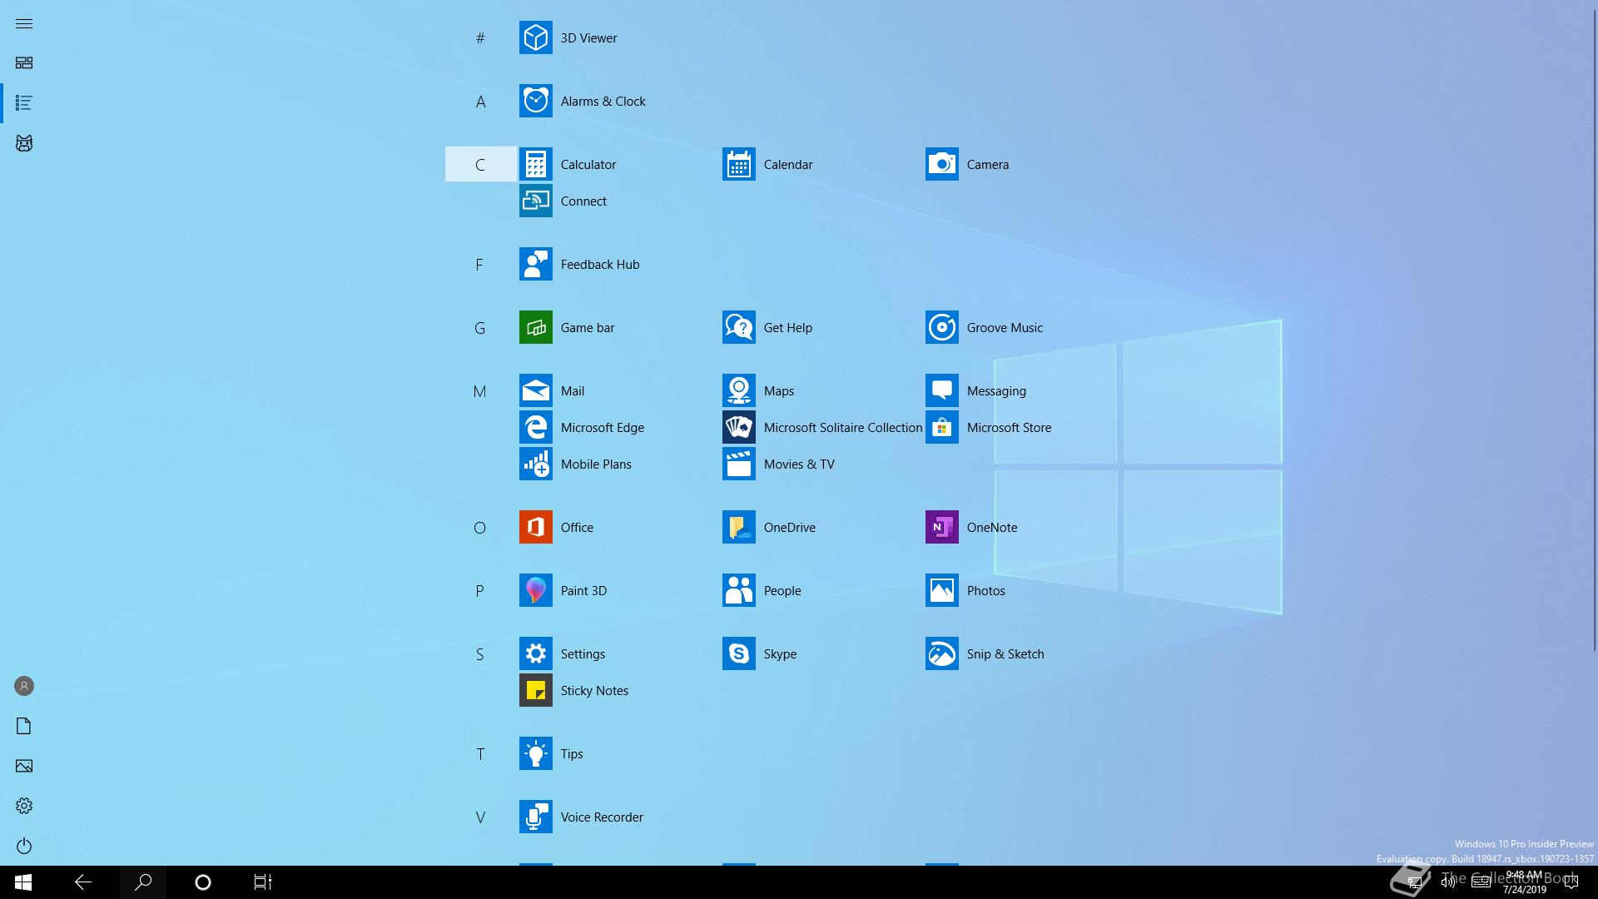Open the user account menu

tap(24, 686)
